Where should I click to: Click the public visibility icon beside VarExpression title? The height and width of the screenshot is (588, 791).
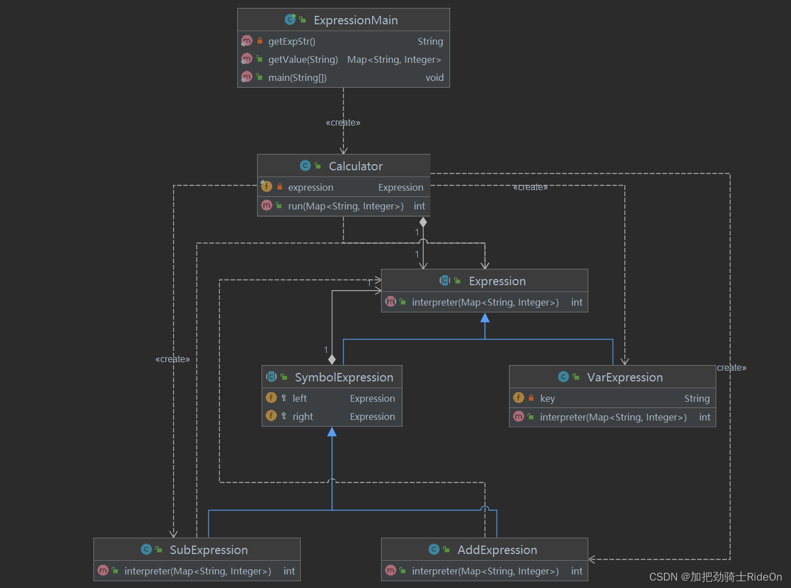pos(576,377)
